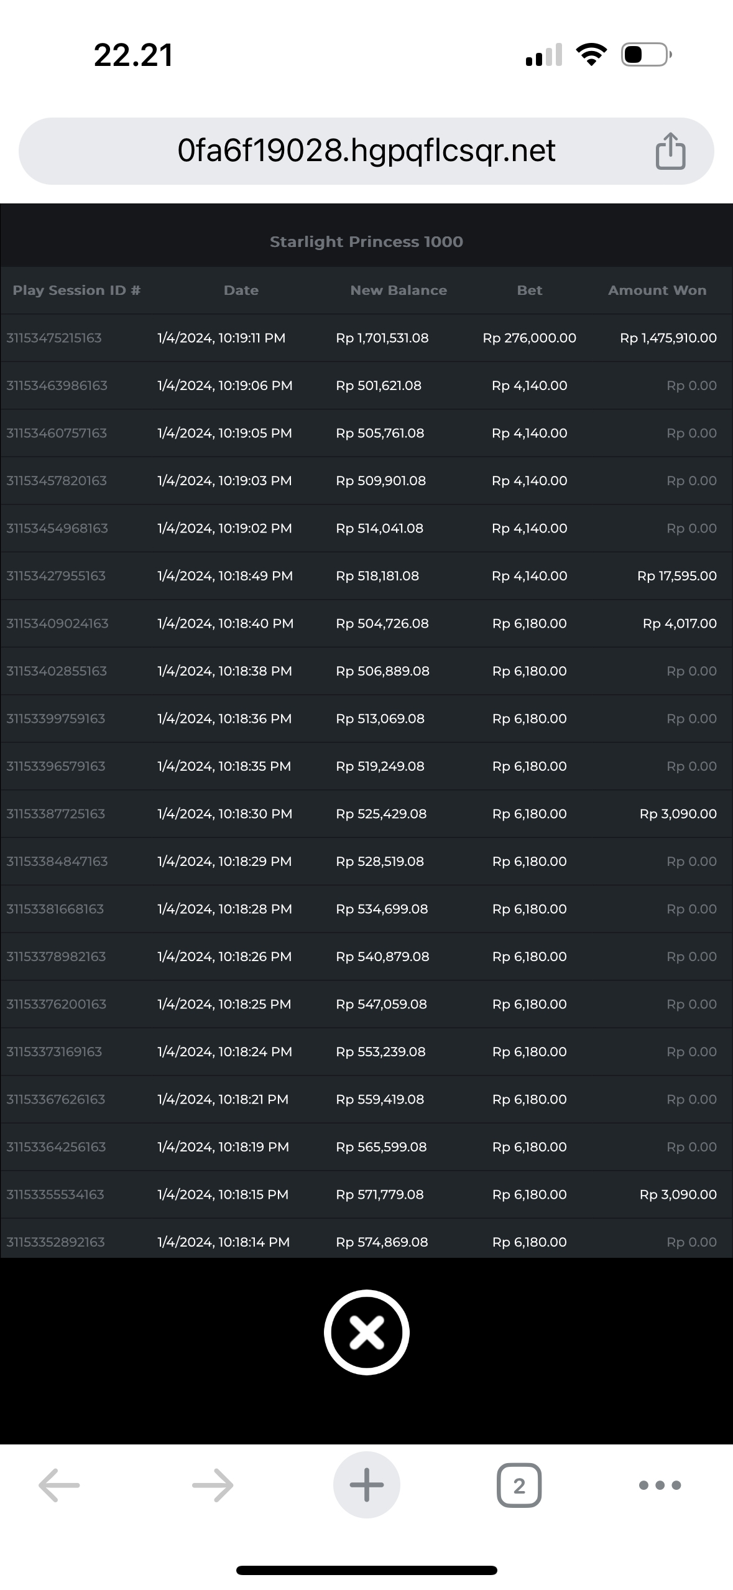Screen dimensions: 733x1590
Task: Click the New Balance column header
Action: [x=399, y=291]
